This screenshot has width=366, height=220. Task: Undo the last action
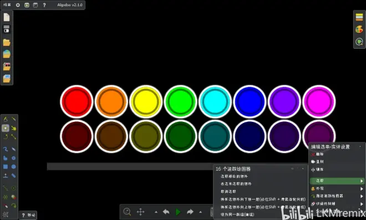(166, 212)
